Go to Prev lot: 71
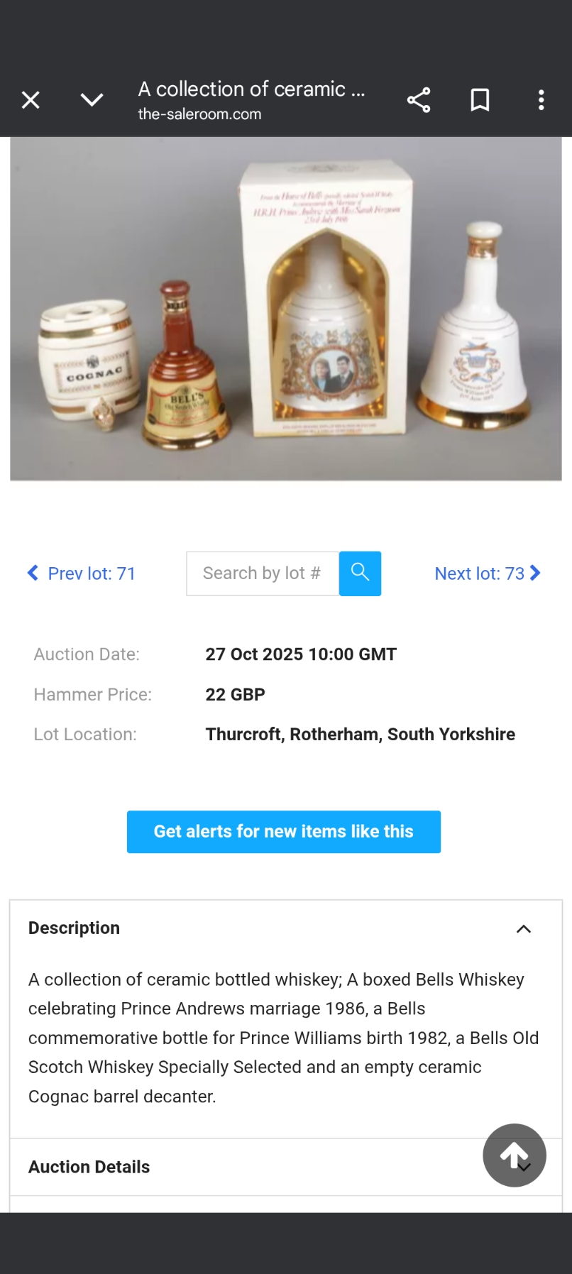This screenshot has height=1274, width=572. (91, 573)
